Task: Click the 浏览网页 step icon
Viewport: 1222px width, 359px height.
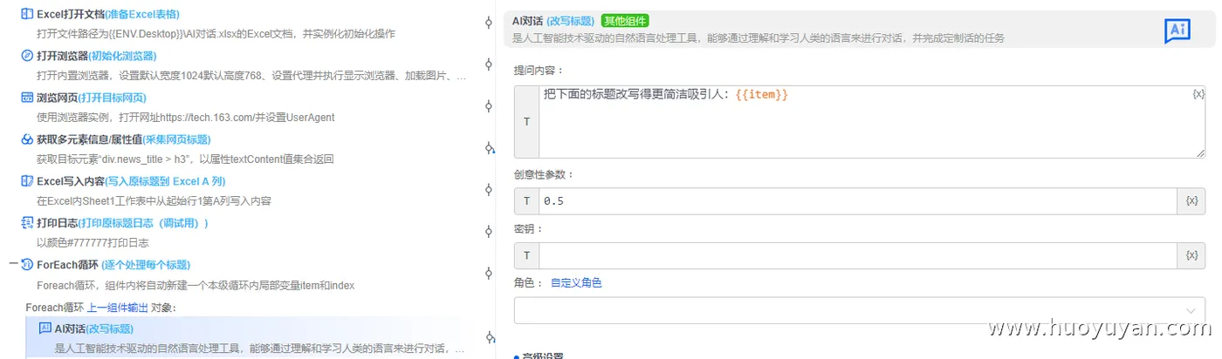Action: tap(27, 98)
